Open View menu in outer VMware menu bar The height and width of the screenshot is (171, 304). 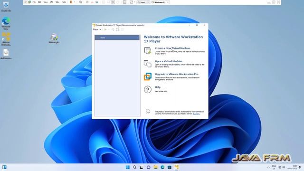(x=46, y=2)
